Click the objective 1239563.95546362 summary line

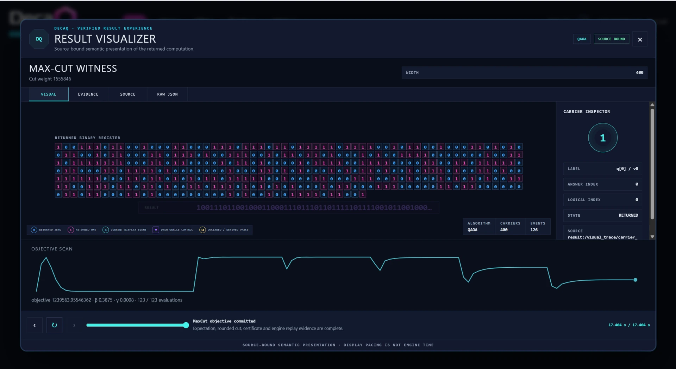click(107, 300)
